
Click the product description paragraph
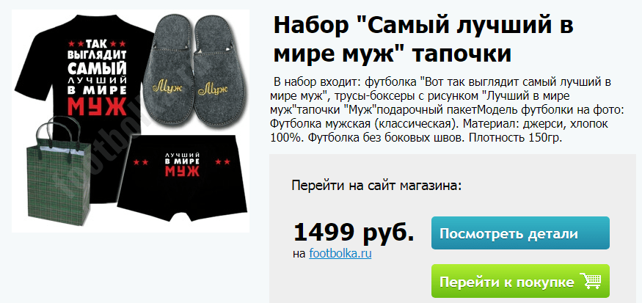point(440,110)
